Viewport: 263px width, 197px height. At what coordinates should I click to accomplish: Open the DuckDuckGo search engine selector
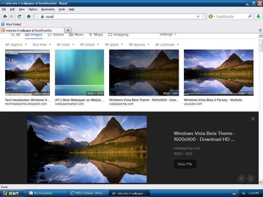(212, 16)
